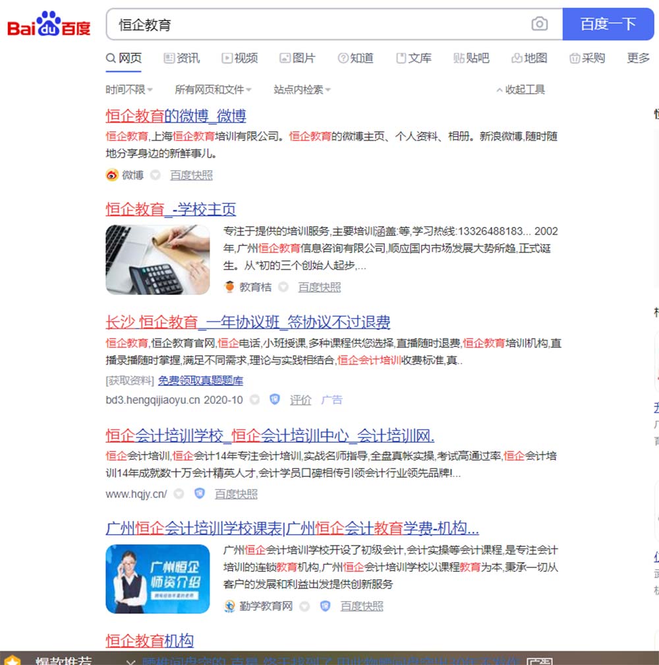Click the 教育桔 source icon

pyautogui.click(x=229, y=287)
